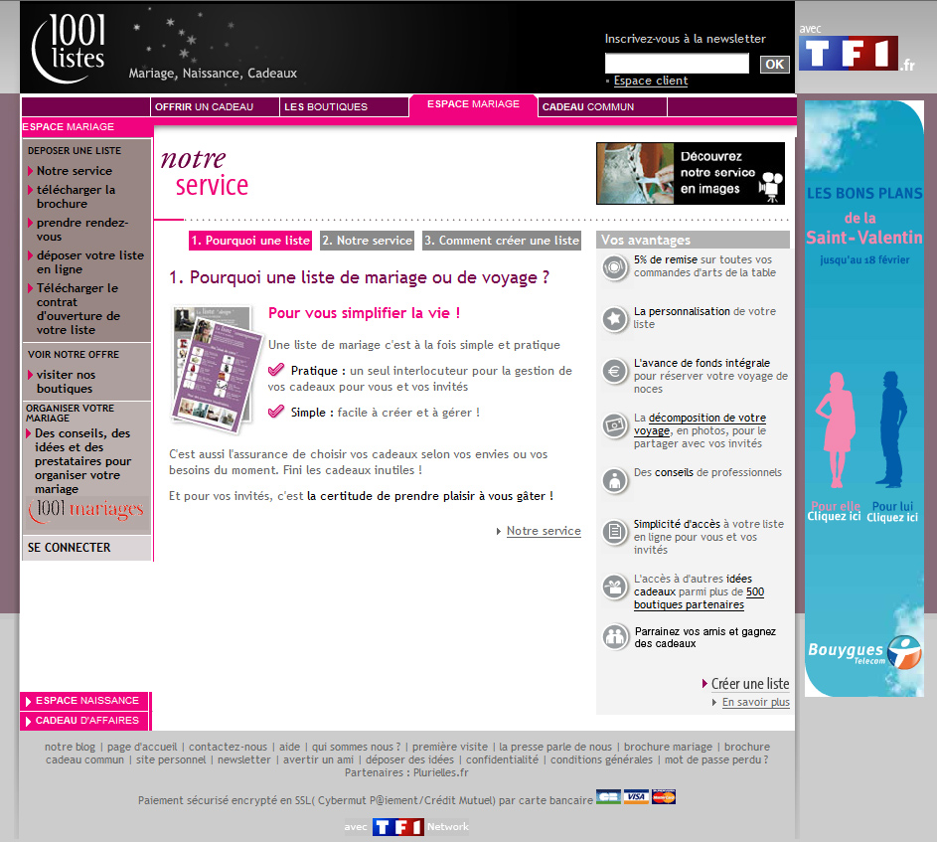
Task: Click the 1001 listes logo
Action: coord(69,47)
